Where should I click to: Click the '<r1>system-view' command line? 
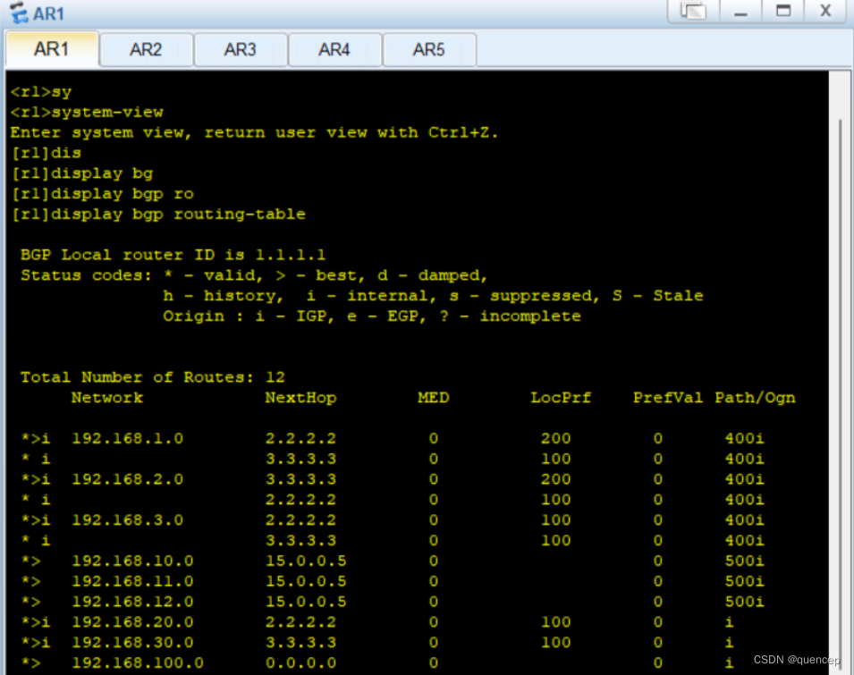(x=87, y=112)
